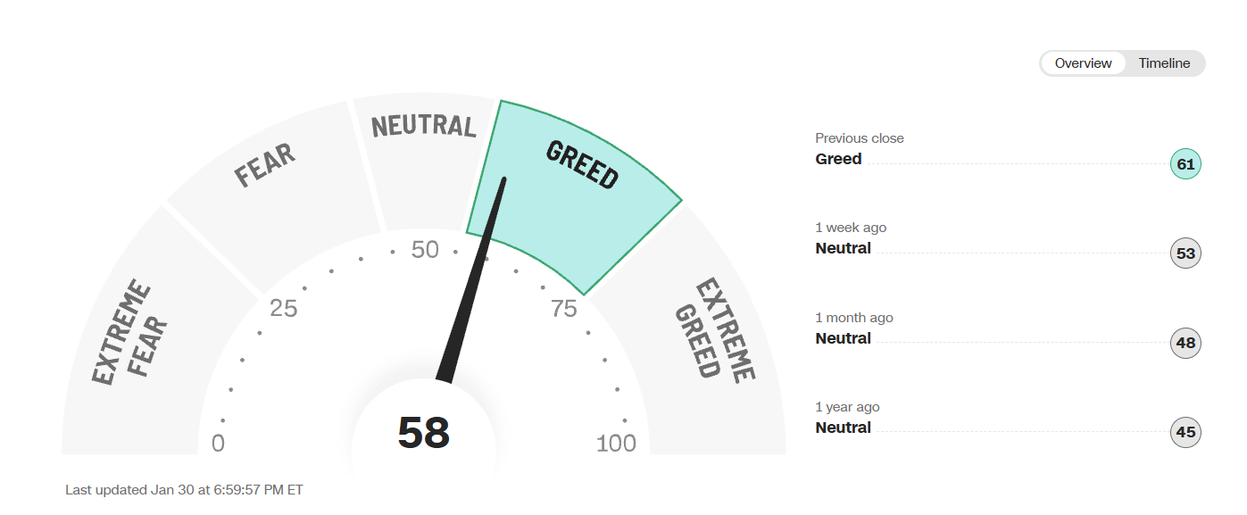Viewport: 1247px width, 515px height.
Task: Click the Last updated timestamp text
Action: (184, 490)
